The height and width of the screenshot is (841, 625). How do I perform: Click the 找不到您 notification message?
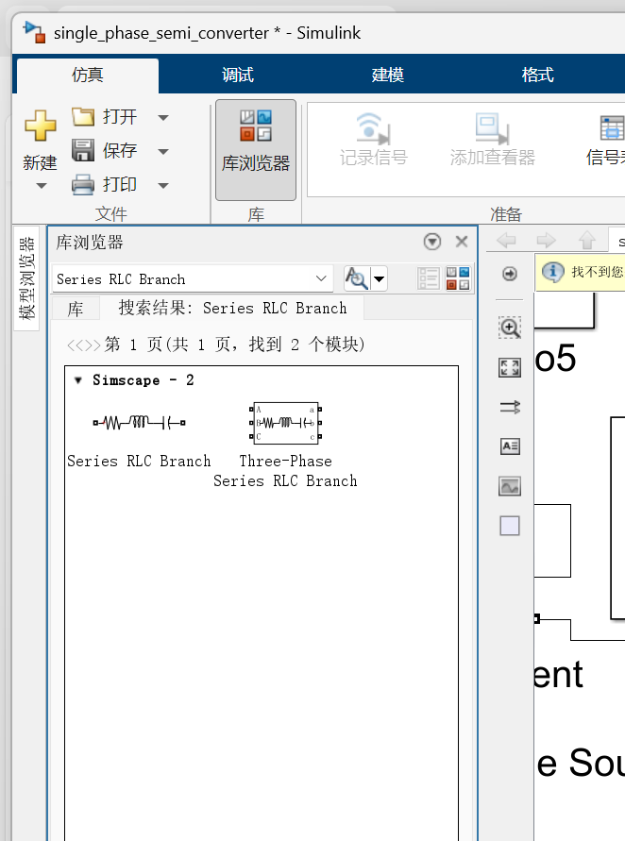(x=597, y=272)
